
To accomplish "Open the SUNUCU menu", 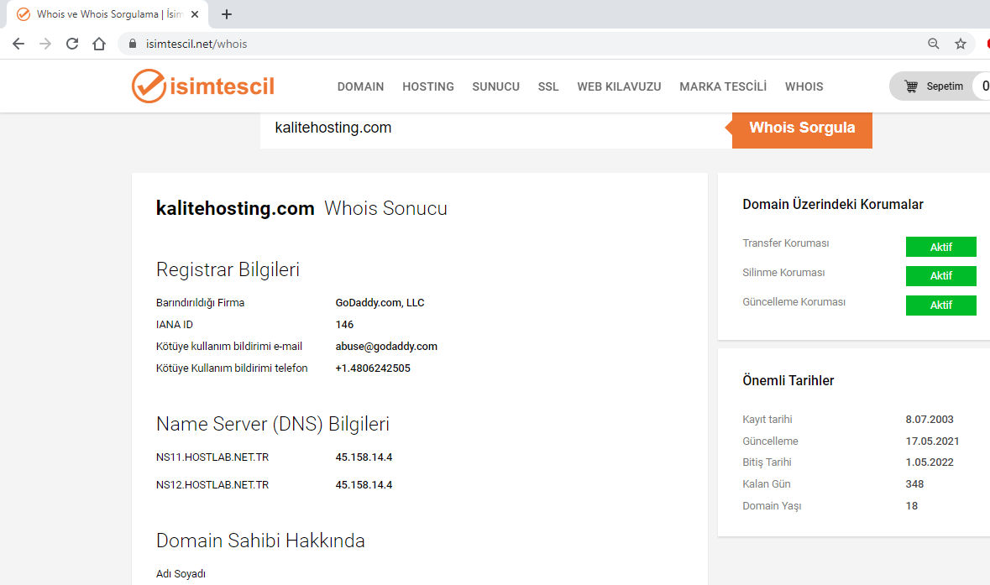I will 495,86.
